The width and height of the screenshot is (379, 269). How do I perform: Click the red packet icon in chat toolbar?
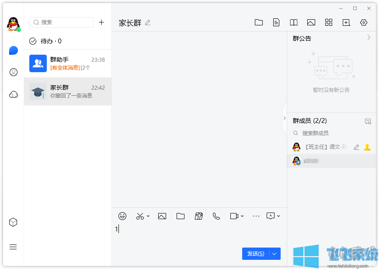coord(199,216)
